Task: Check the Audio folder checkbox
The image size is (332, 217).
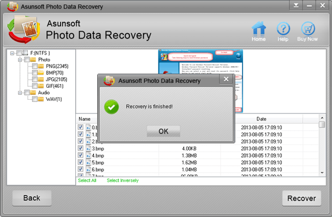Action: click(27, 93)
